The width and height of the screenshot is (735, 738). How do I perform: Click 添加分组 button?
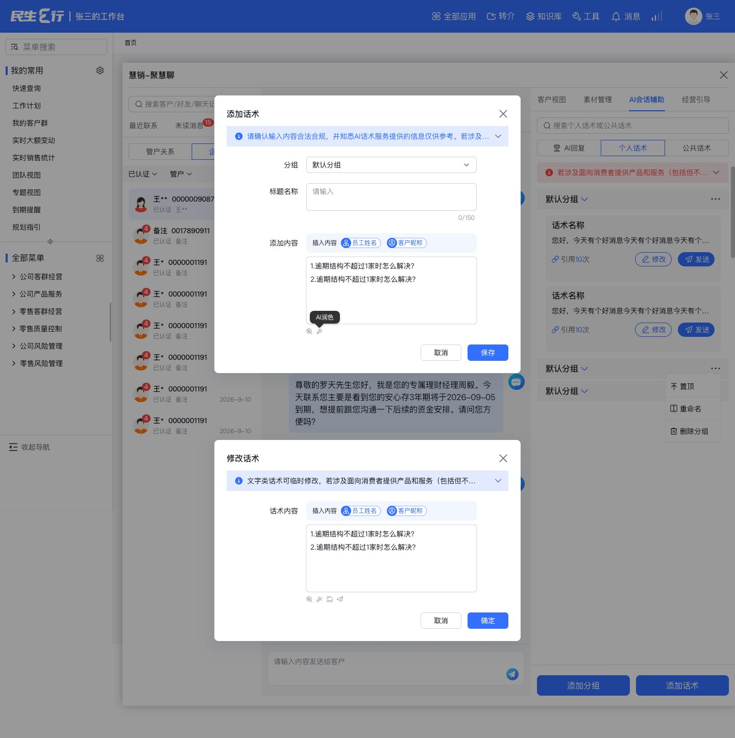[583, 685]
